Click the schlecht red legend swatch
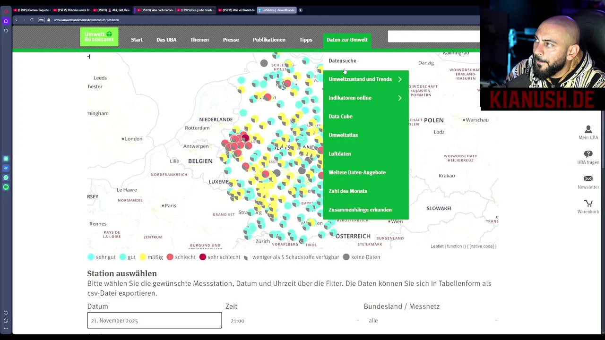Screen dimensions: 605x340 (170, 257)
